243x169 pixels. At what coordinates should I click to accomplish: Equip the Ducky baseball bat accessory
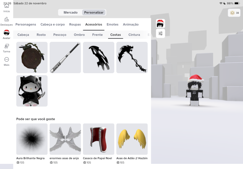pyautogui.click(x=65, y=58)
